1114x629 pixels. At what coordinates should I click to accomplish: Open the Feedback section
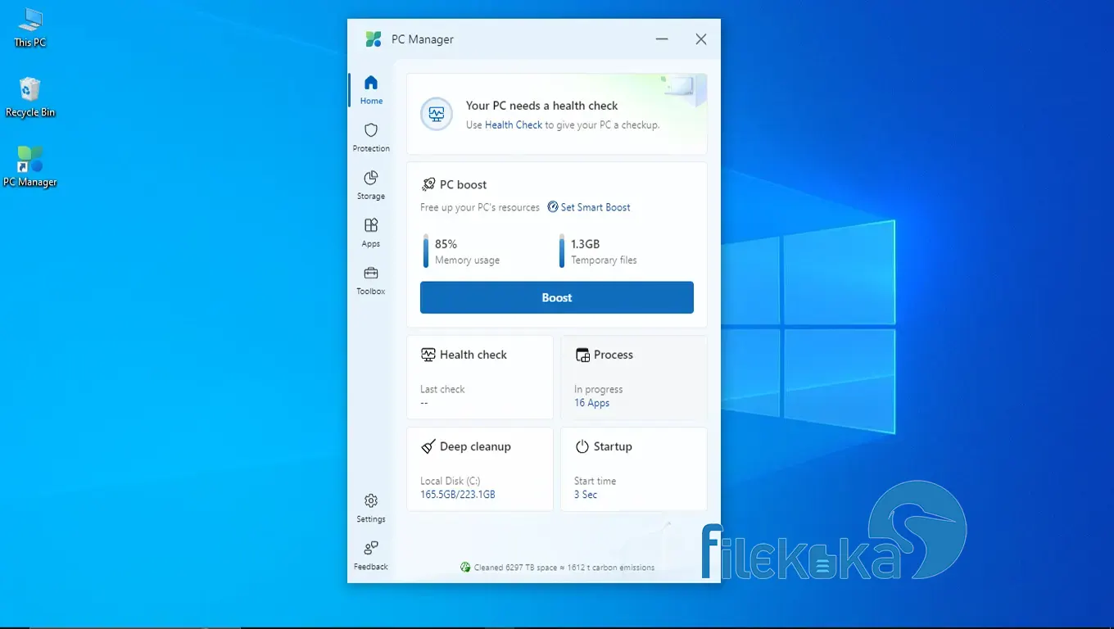tap(371, 555)
